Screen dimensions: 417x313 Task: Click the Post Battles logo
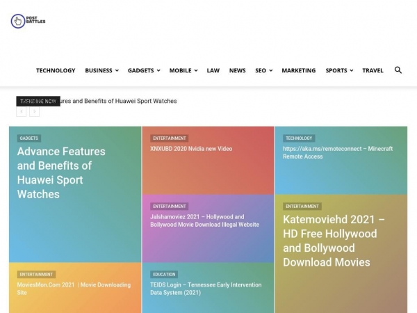tap(28, 21)
